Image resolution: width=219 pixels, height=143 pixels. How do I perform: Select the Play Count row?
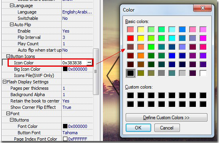tap(47, 44)
